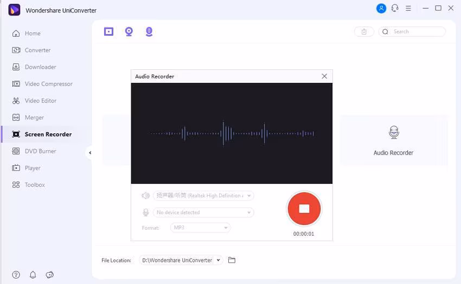461x284 pixels.
Task: Focus the Search input field
Action: [x=412, y=32]
